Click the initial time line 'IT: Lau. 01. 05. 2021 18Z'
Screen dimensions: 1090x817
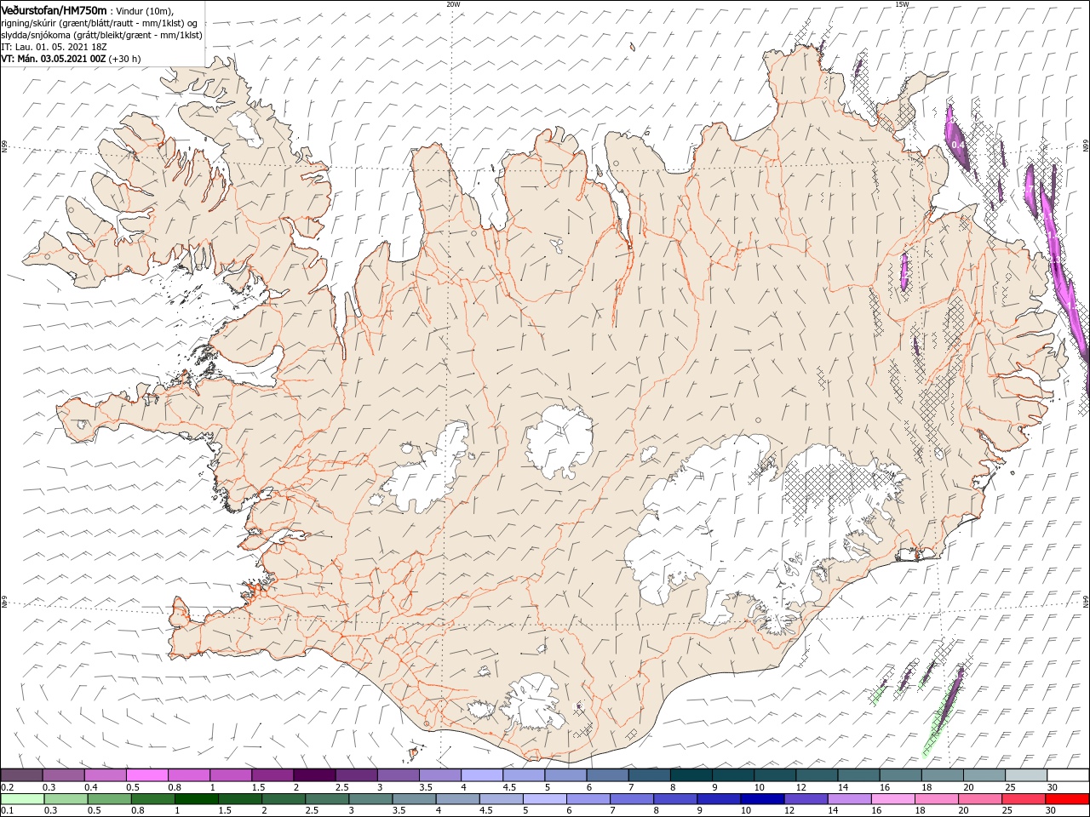point(53,47)
